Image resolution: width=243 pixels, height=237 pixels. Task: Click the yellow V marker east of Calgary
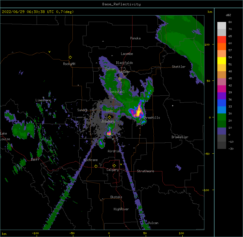point(121,164)
